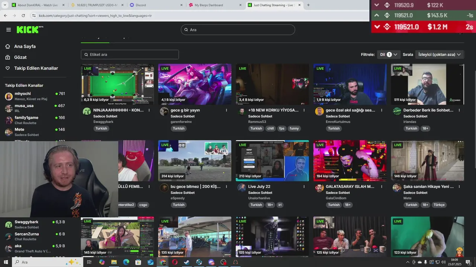Click eSpeedy channel avatar
Image resolution: width=476 pixels, height=267 pixels.
pyautogui.click(x=164, y=188)
